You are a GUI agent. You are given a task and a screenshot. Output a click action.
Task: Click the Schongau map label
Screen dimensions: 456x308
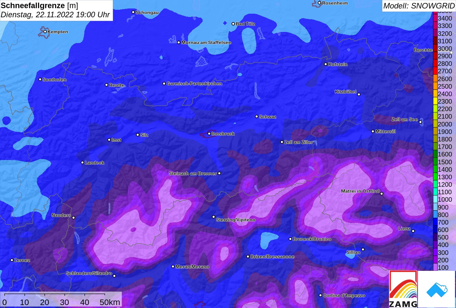tap(147, 12)
